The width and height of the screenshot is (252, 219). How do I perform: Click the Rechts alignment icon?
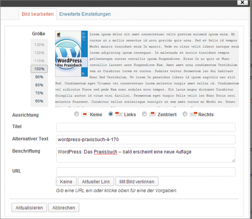tap(193, 114)
